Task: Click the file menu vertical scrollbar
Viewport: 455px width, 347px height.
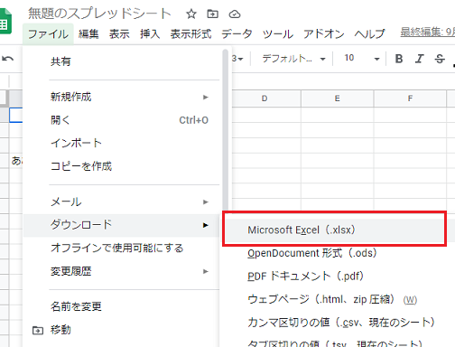Action: tap(225, 129)
